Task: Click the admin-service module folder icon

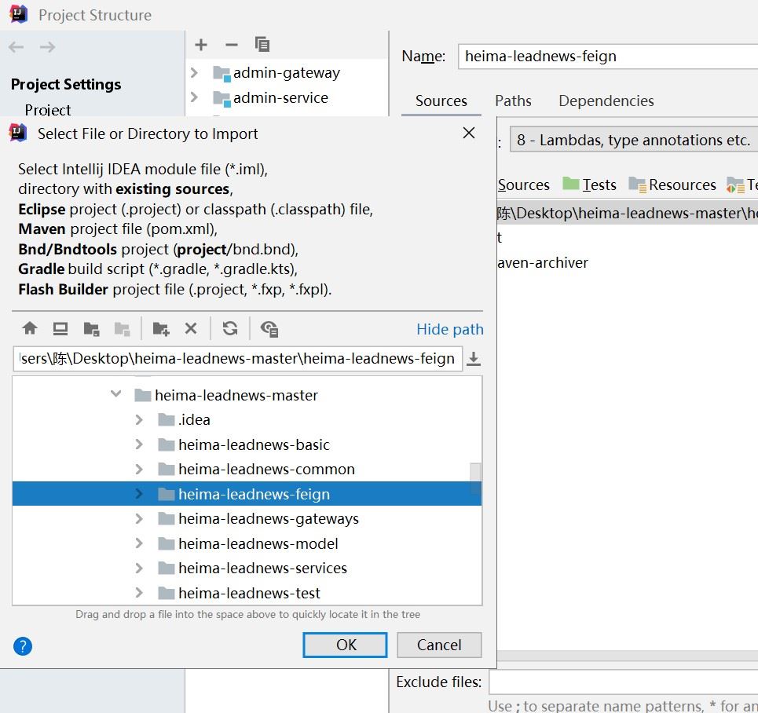Action: 222,98
